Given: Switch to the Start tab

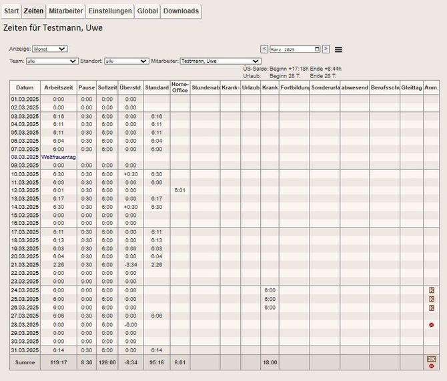Looking at the screenshot, I should click(11, 11).
